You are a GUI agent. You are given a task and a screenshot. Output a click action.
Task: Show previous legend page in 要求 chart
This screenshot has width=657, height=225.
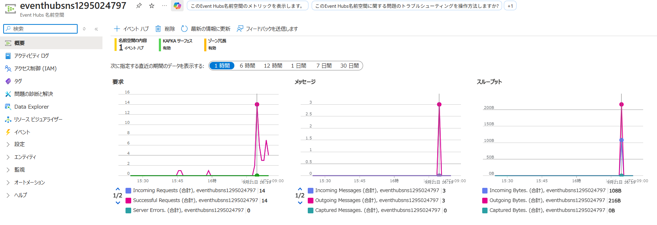point(118,189)
